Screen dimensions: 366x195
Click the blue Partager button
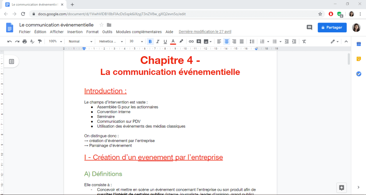point(332,28)
